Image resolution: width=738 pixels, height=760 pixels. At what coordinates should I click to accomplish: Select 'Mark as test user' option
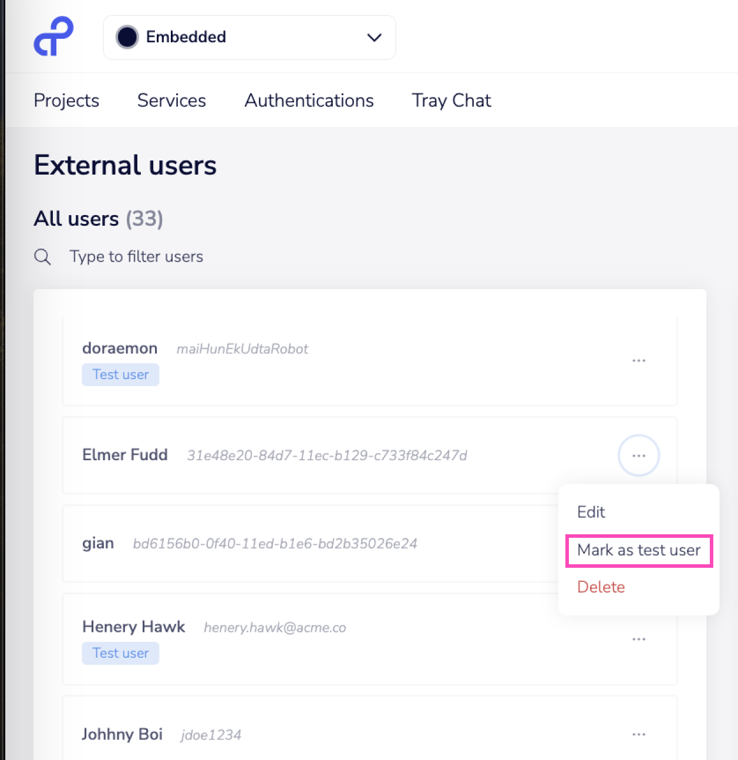639,550
